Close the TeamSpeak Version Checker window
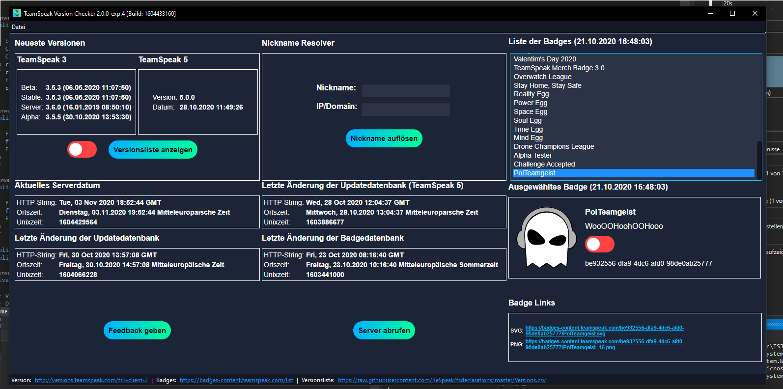This screenshot has height=389, width=783. pyautogui.click(x=755, y=13)
